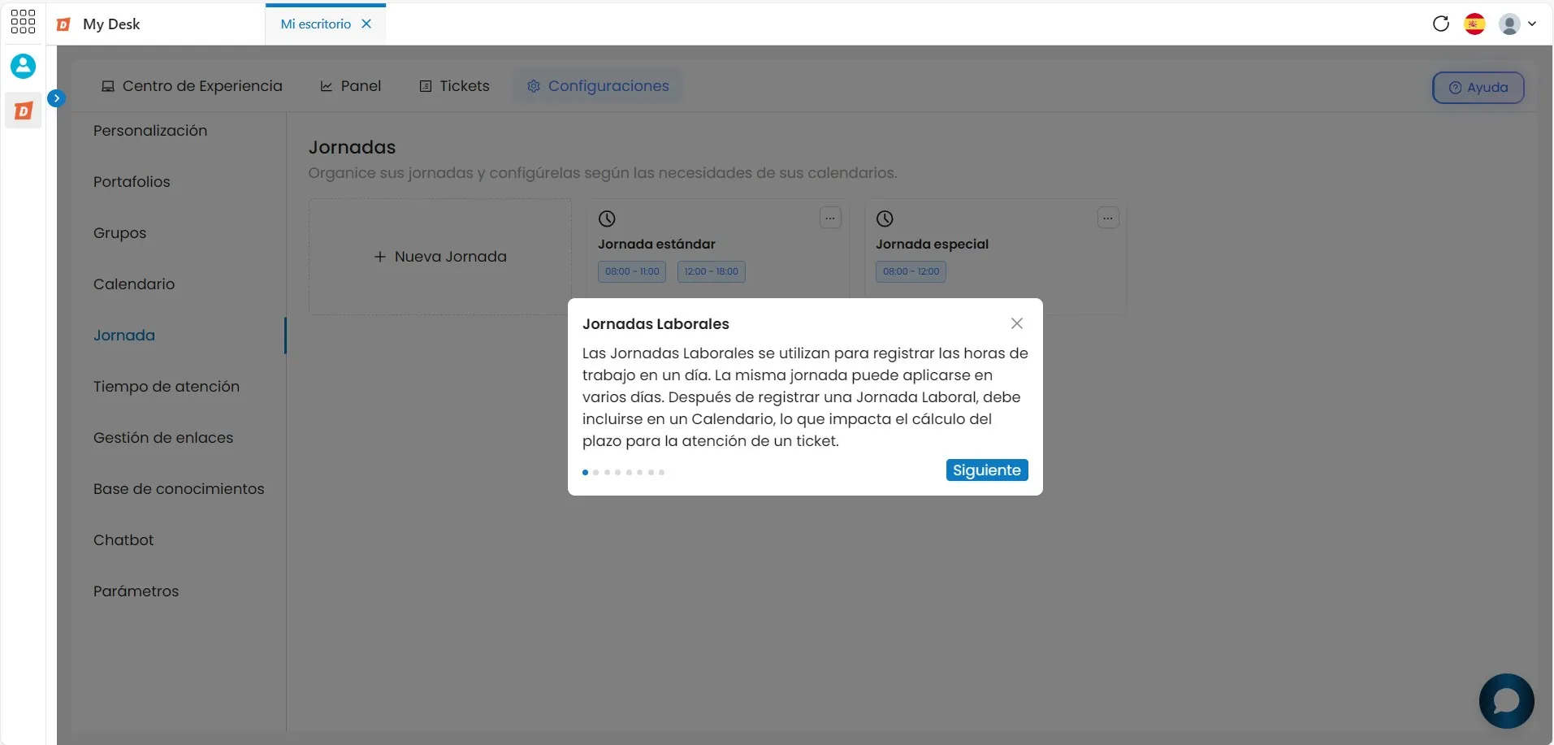Go to the Calendario section
This screenshot has height=745, width=1554.
click(x=134, y=284)
